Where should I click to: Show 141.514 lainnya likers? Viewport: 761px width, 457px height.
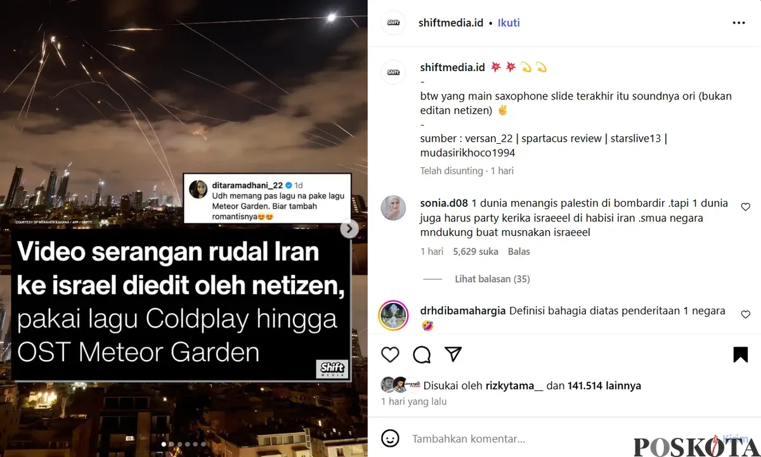(604, 385)
